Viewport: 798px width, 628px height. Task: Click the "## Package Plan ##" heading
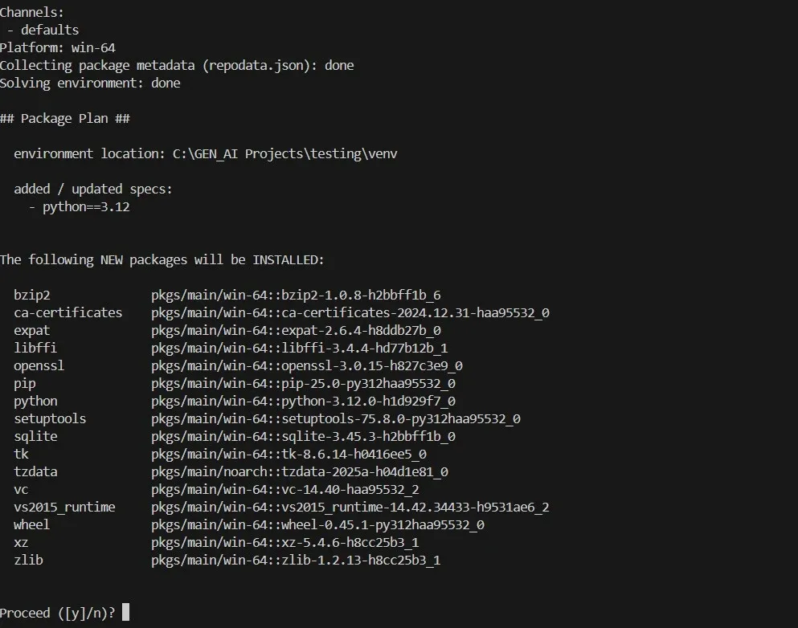(x=65, y=118)
